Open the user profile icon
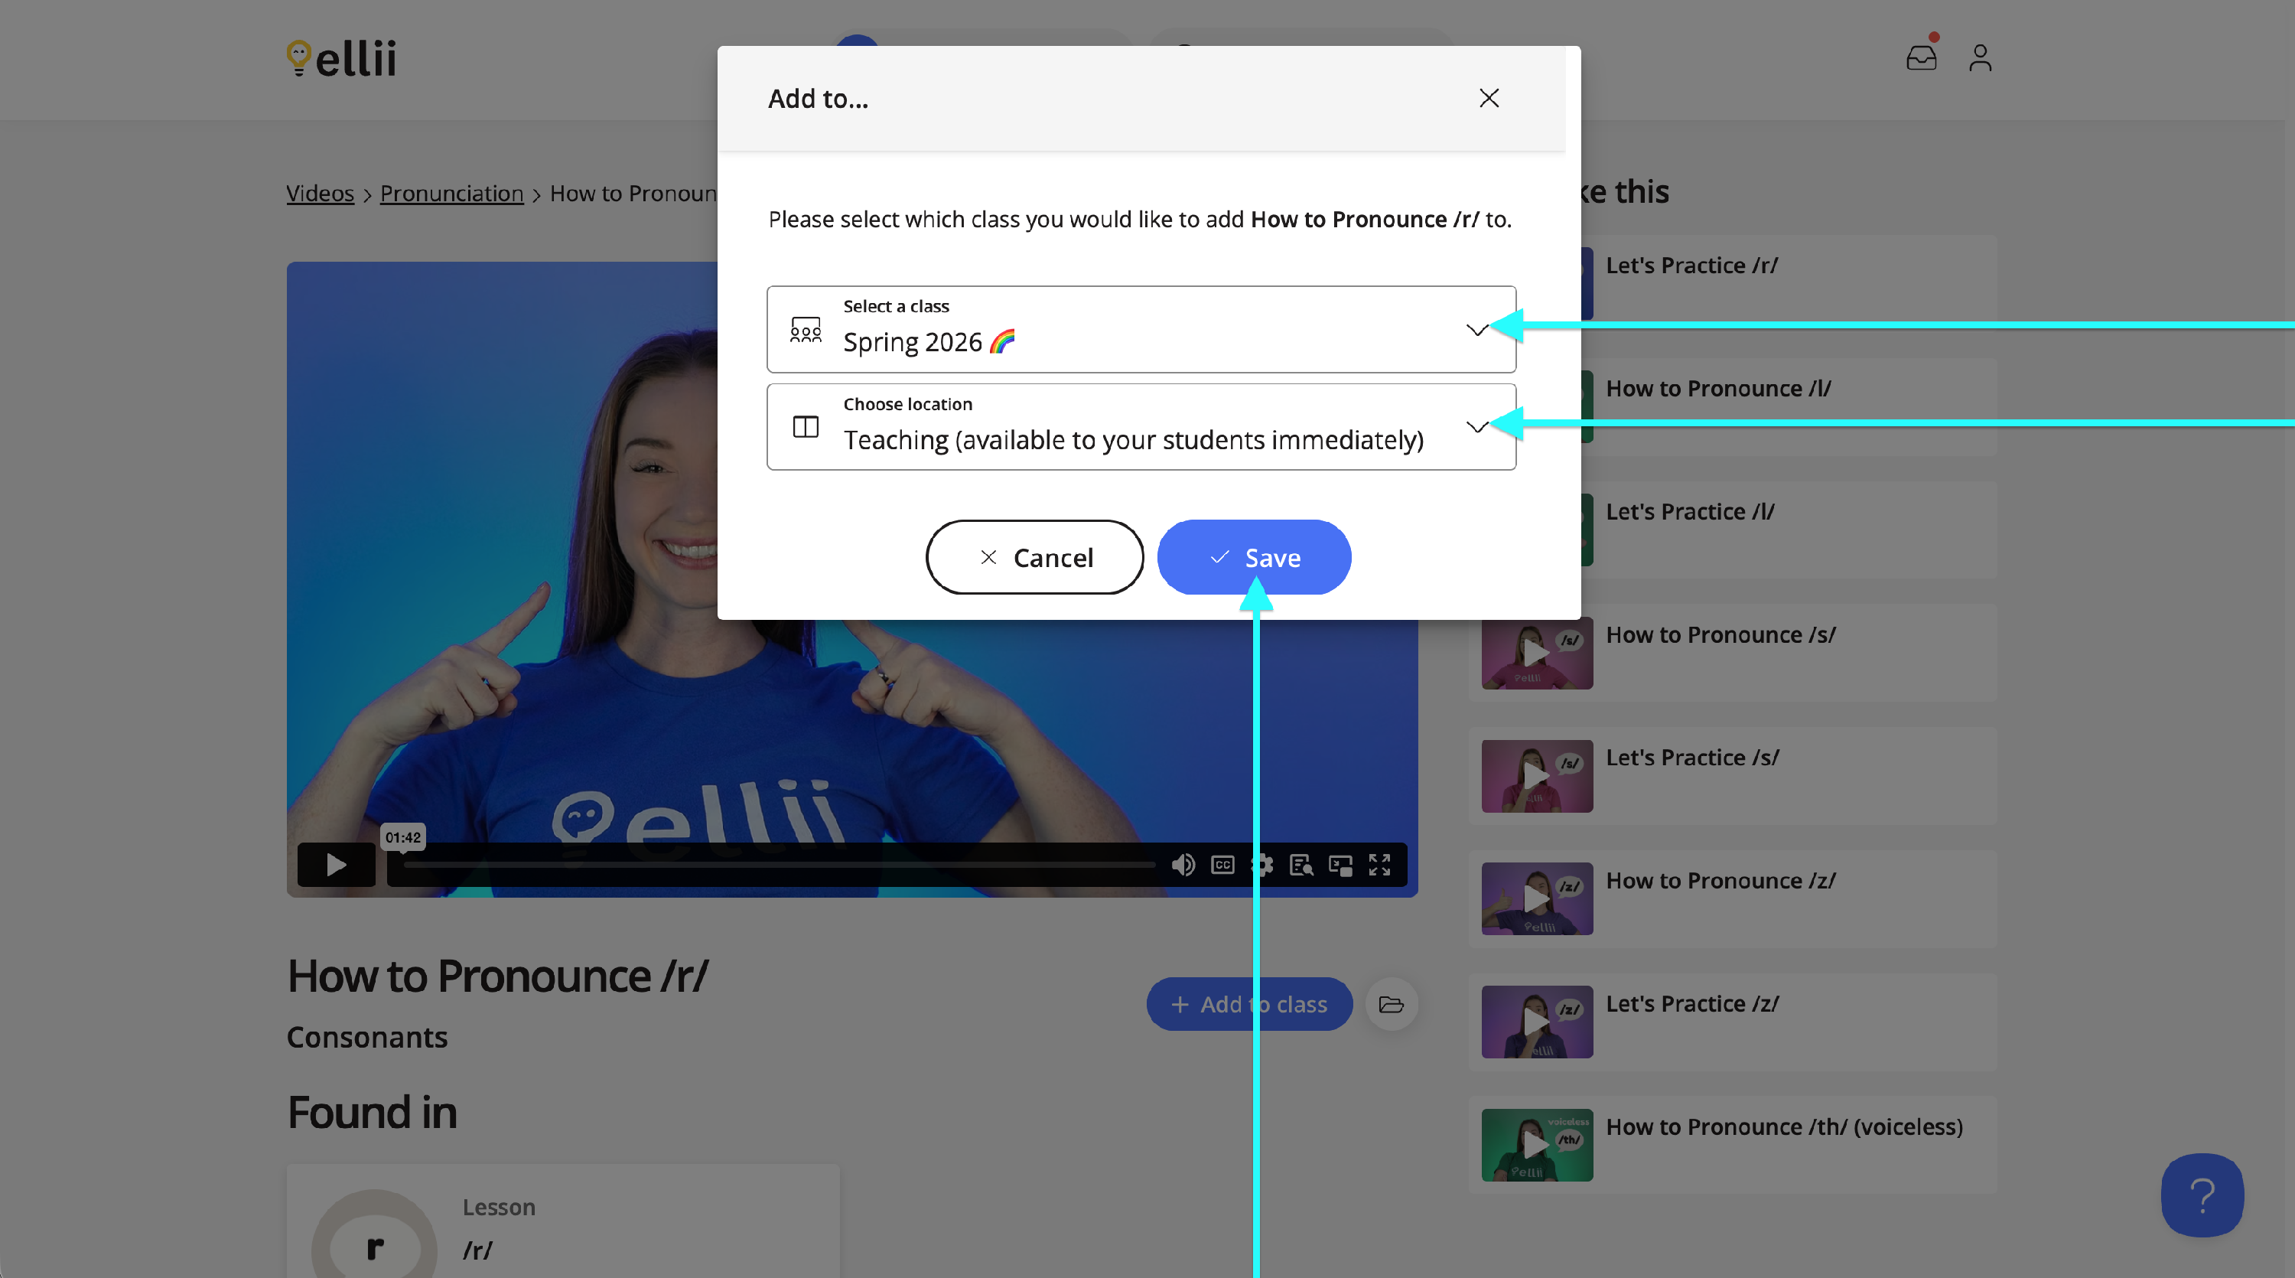 point(1980,58)
